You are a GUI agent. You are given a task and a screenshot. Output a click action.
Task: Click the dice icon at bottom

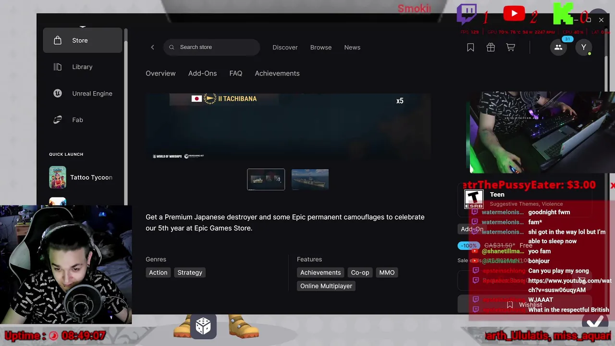[203, 326]
